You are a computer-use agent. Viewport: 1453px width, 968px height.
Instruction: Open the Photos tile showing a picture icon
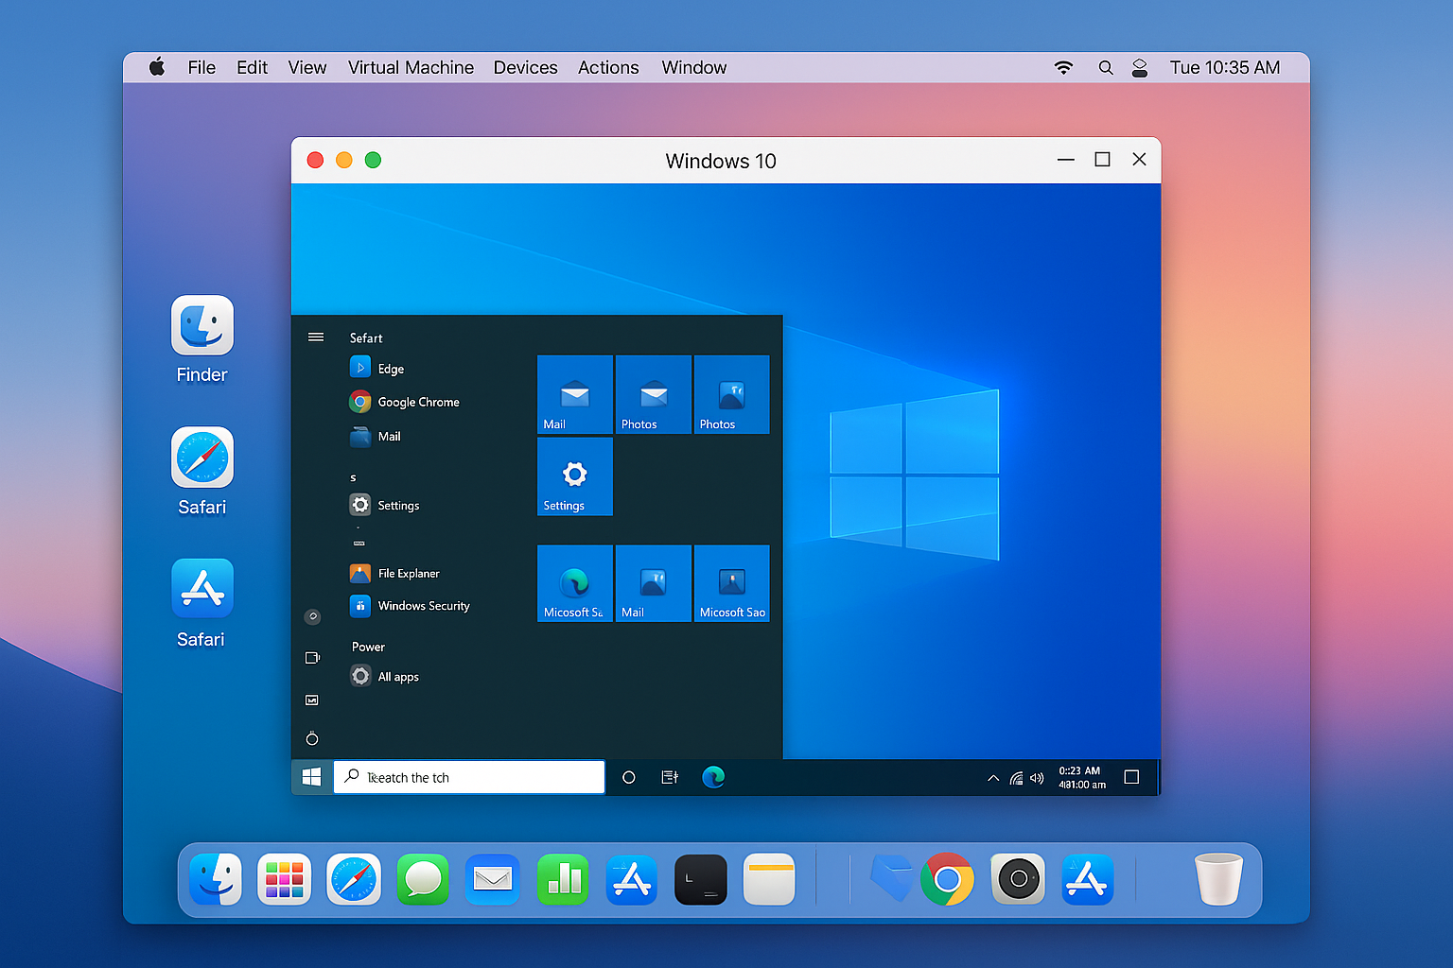tap(731, 394)
